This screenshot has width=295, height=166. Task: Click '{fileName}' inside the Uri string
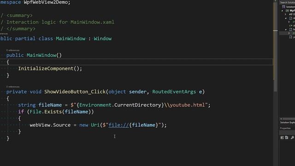point(143,125)
